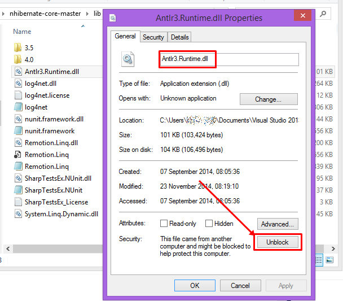Screen dimensions: 343x301
Task: Select the nunit.framework.dll file name
Action: 54,119
